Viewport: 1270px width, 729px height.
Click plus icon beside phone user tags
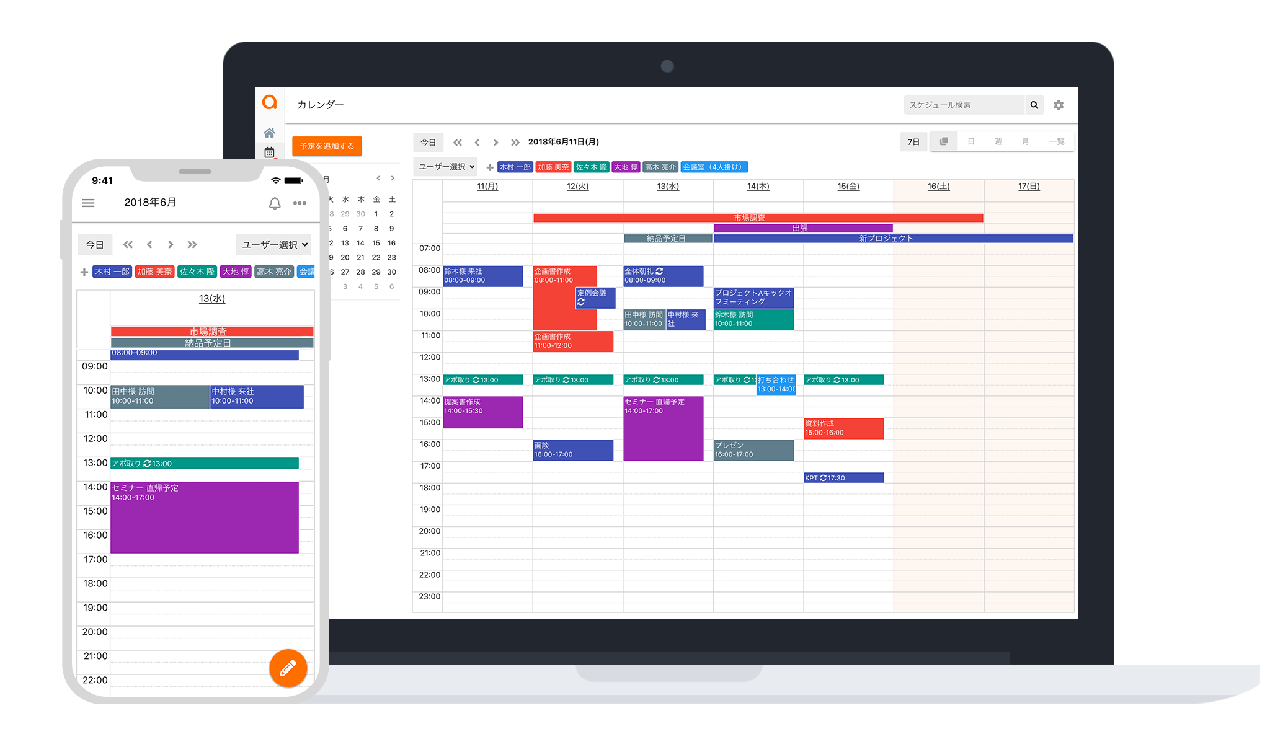[x=84, y=272]
